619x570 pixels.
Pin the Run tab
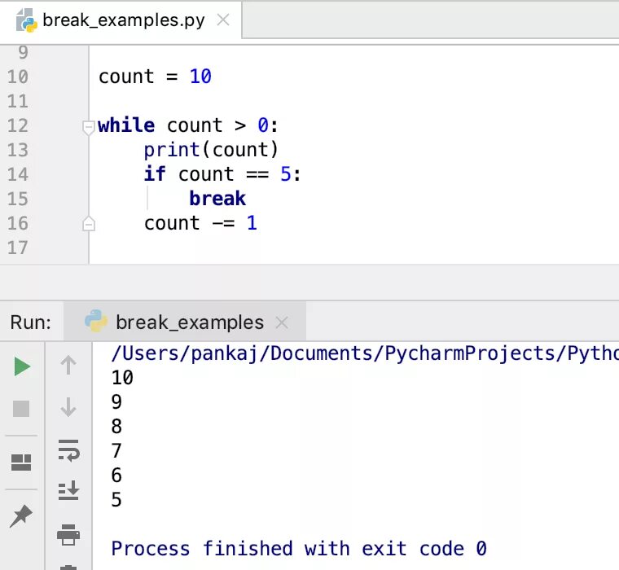click(21, 516)
